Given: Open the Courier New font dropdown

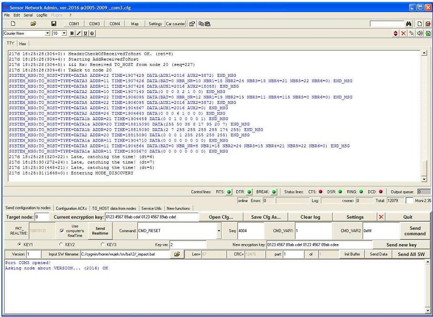Looking at the screenshot, I should pyautogui.click(x=48, y=33).
